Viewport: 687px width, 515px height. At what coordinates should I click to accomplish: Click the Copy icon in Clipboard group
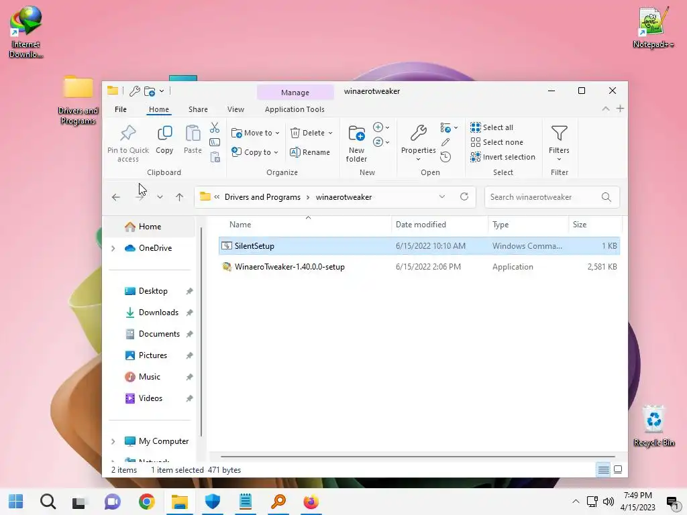pos(165,133)
